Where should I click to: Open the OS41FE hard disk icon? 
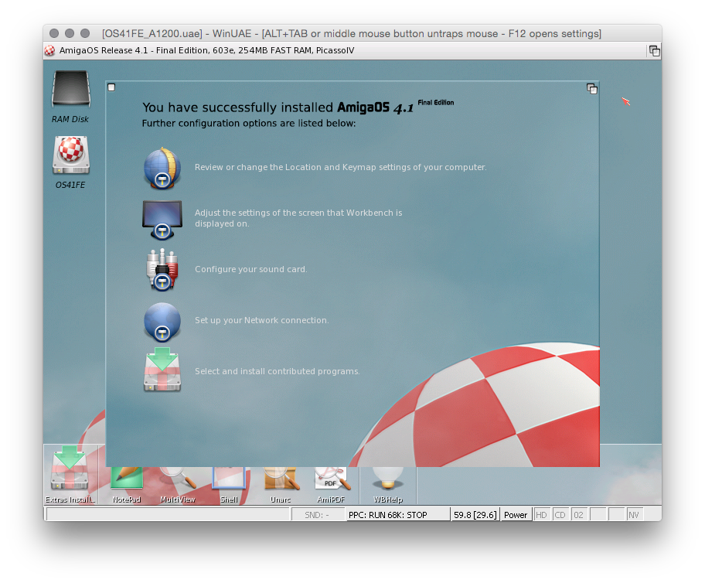click(x=71, y=155)
